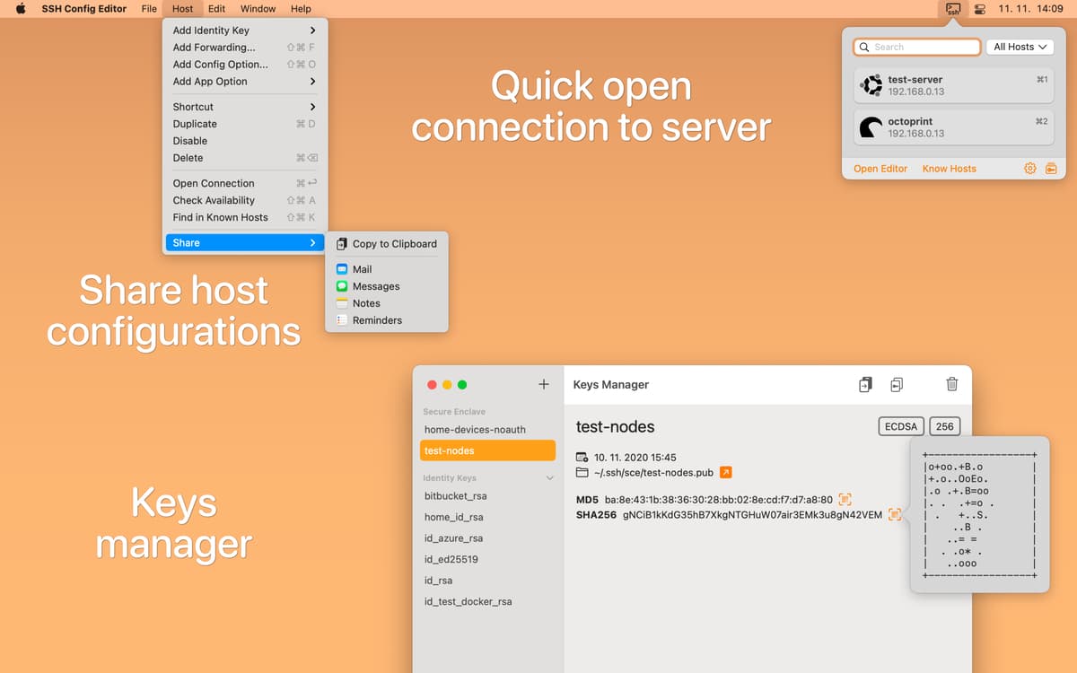Screen dimensions: 1077x673
Task: Click the icon next to SHA256 fingerprint
Action: coord(894,515)
